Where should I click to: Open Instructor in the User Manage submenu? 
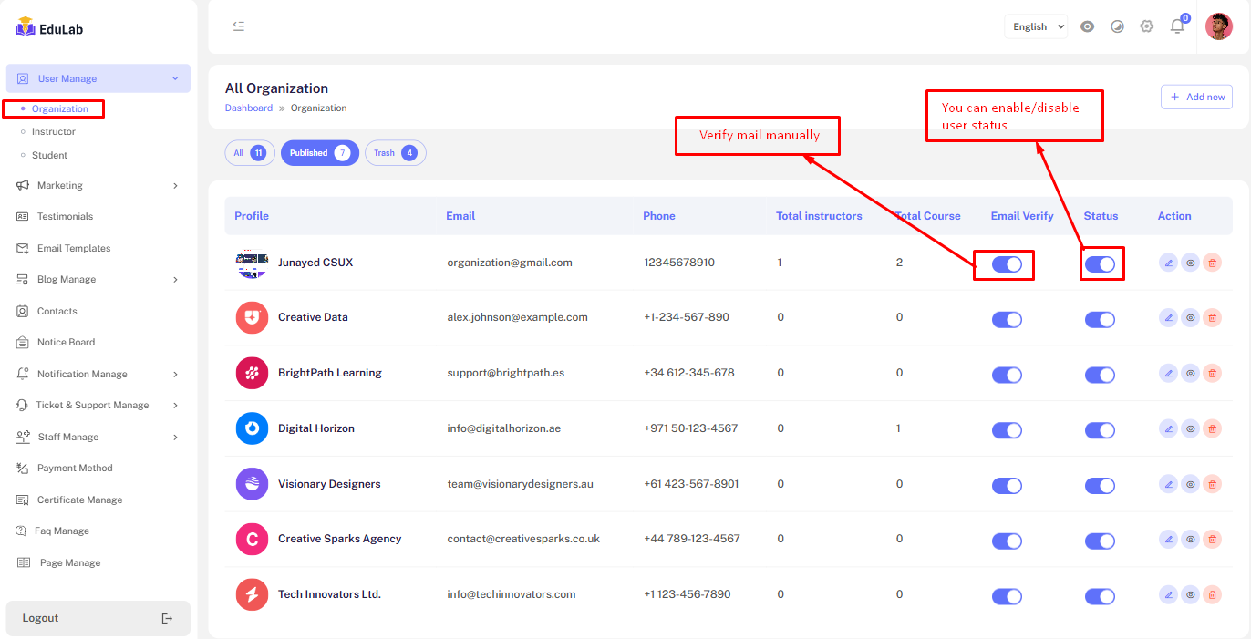[x=54, y=132]
